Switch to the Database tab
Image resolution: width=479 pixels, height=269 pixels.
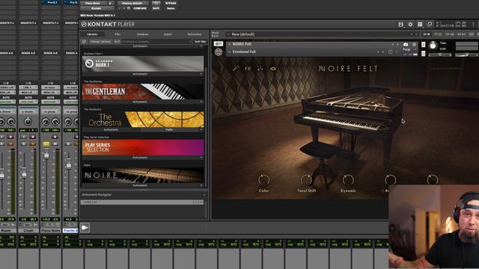click(143, 34)
